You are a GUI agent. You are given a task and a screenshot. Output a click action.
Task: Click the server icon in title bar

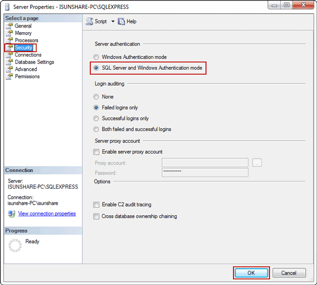(7, 7)
